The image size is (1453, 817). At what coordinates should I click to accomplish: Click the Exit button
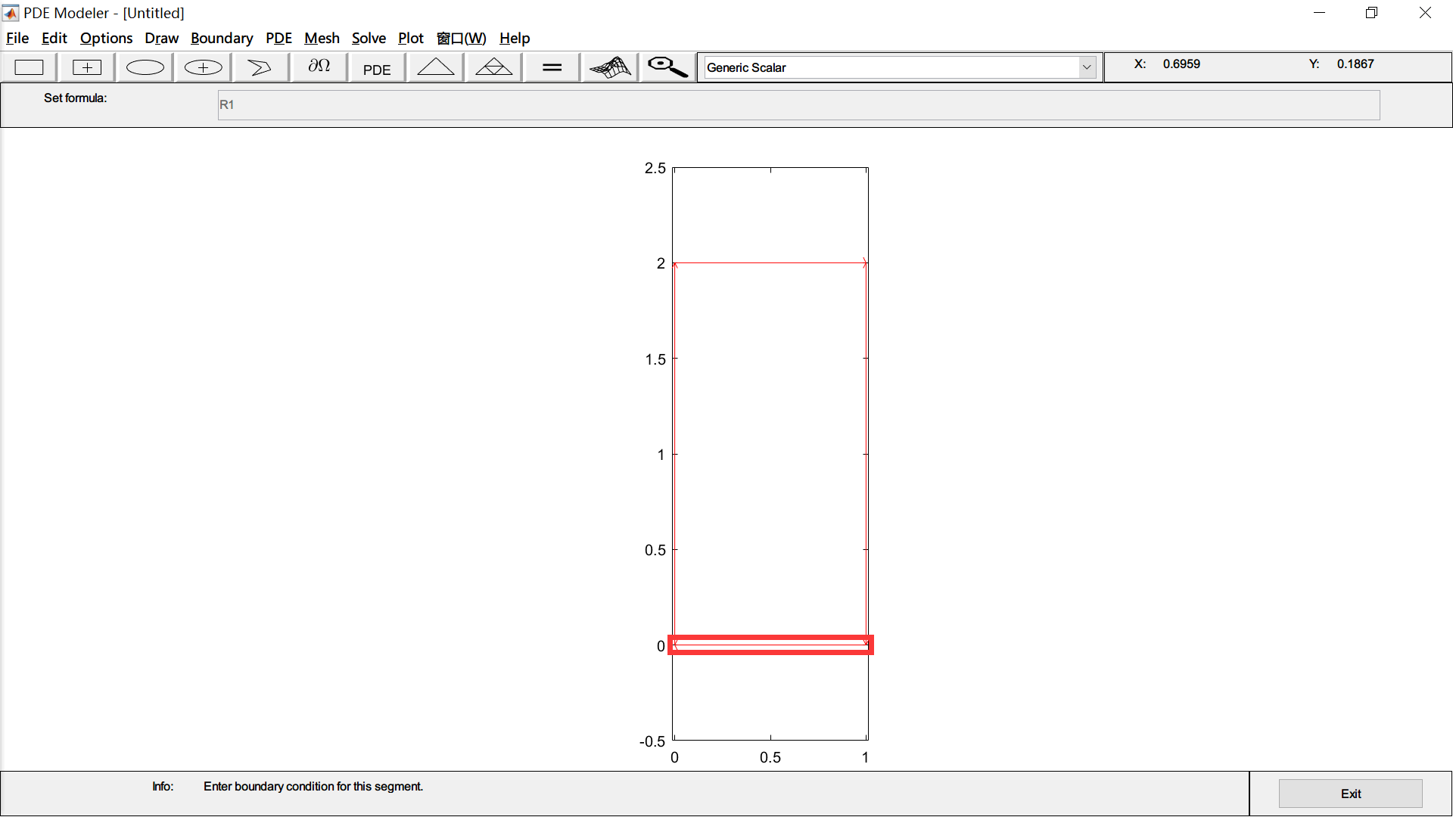click(x=1350, y=793)
